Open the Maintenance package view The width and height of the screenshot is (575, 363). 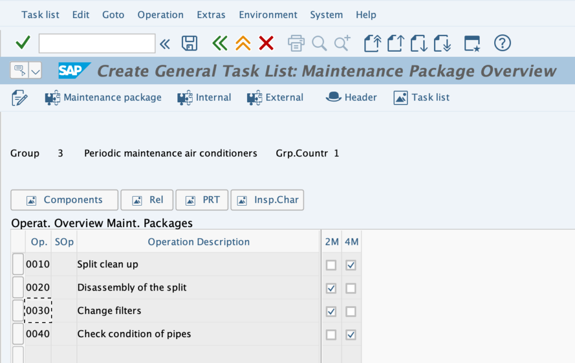point(103,98)
